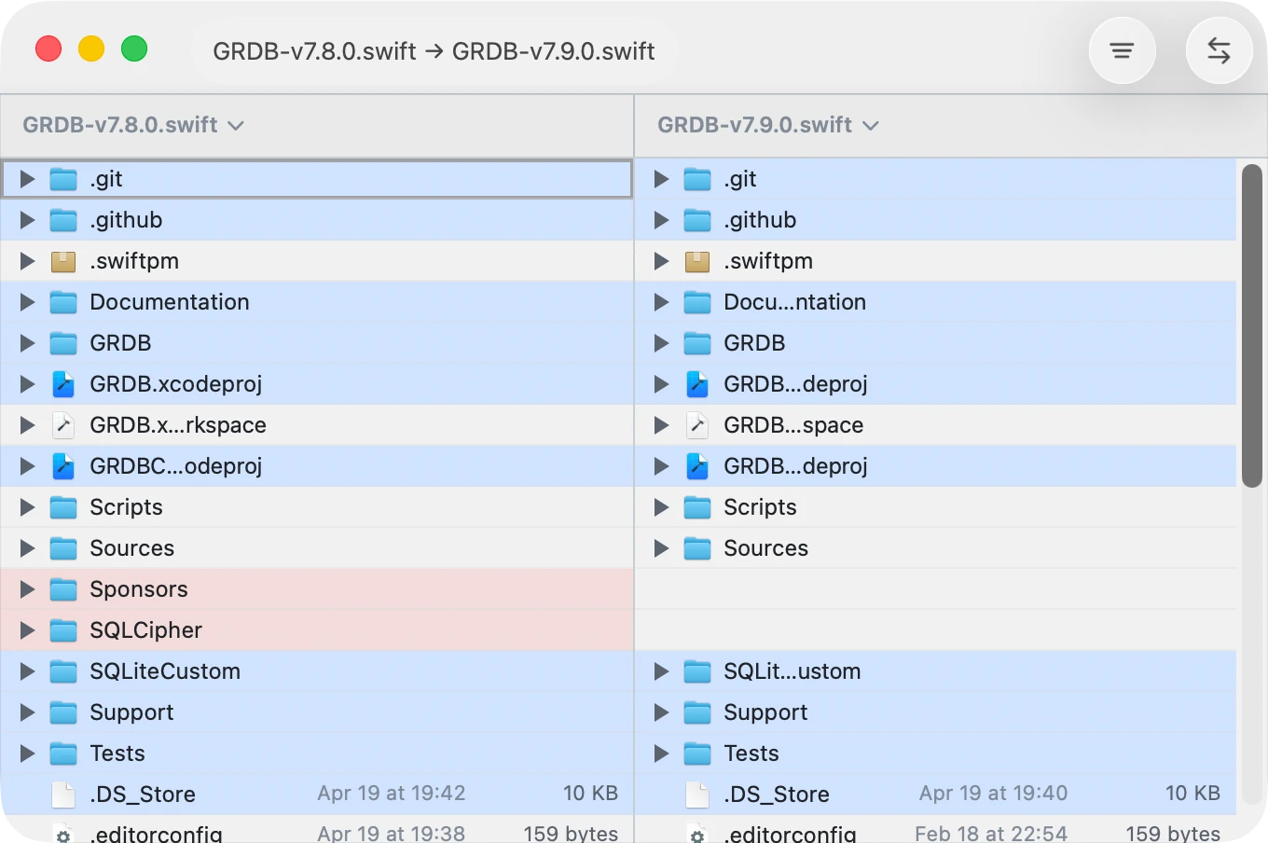1268x843 pixels.
Task: Expand the SQLit...ustom disclosure triangle
Action: [661, 671]
